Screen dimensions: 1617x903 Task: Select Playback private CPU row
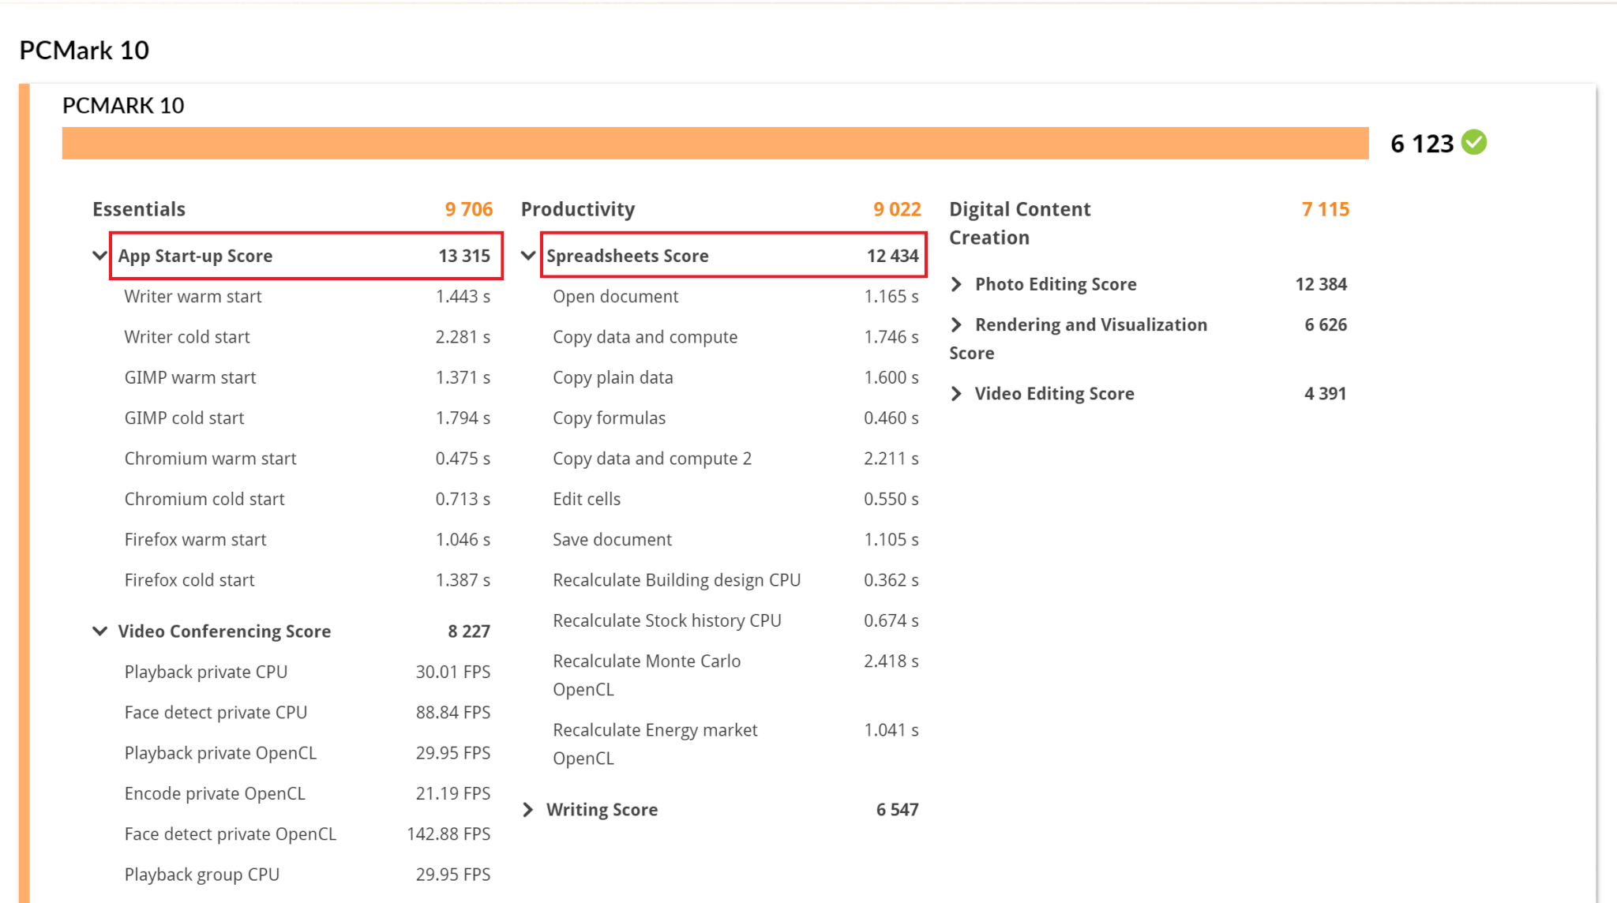click(x=307, y=673)
